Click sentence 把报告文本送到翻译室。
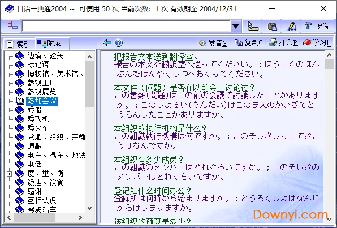 pyautogui.click(x=156, y=57)
